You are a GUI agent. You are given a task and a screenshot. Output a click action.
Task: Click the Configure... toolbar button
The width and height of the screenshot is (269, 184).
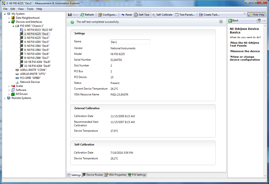(107, 15)
